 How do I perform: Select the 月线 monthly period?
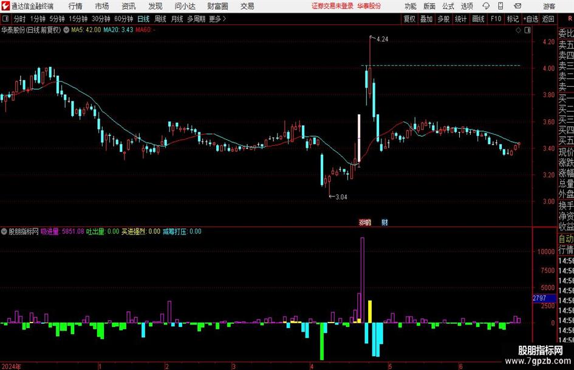coord(177,19)
